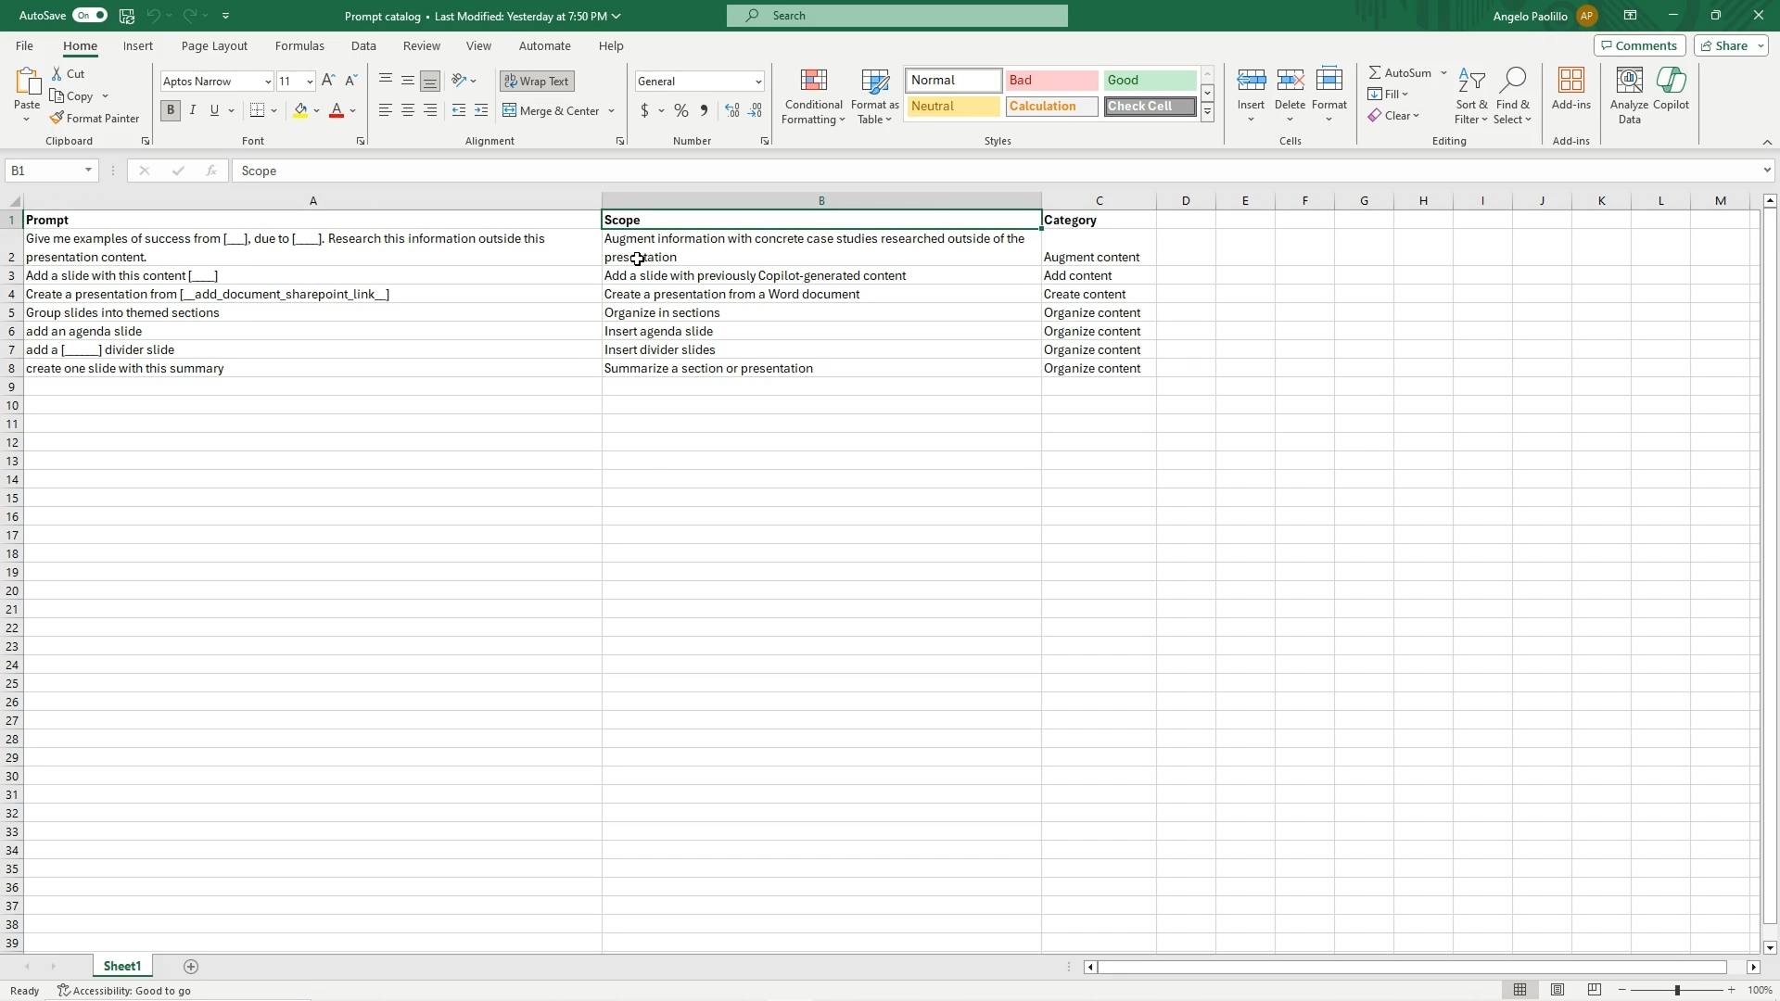This screenshot has height=1001, width=1780.
Task: Open the font name dropdown
Action: (x=268, y=82)
